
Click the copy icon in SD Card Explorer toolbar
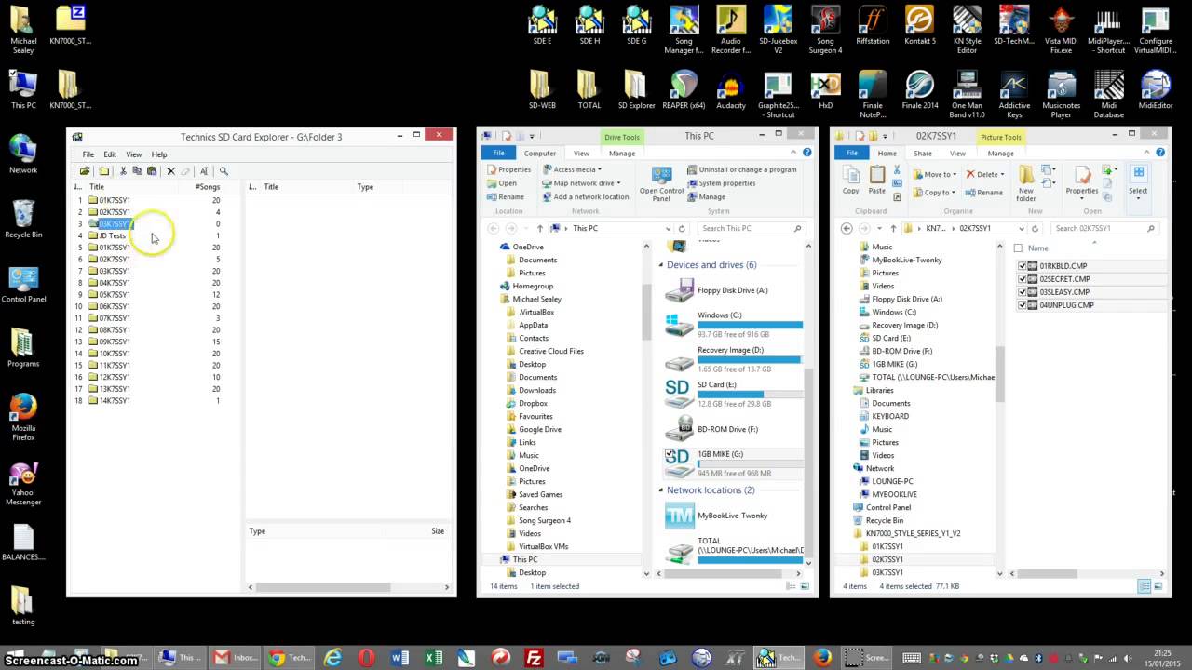137,171
